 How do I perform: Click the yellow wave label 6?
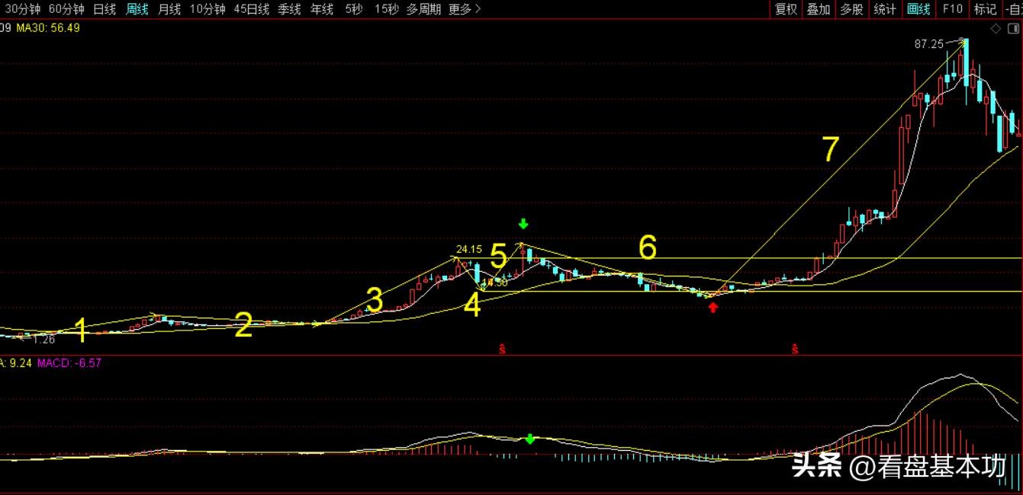coord(647,247)
